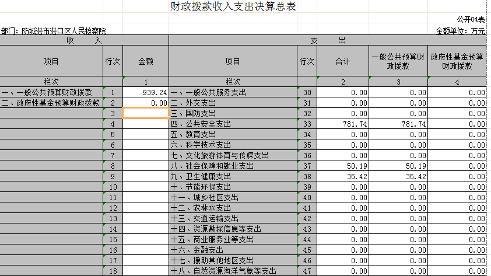Click the row number 18 cell in 收入
Viewport: 491px width, 276px height.
113,271
